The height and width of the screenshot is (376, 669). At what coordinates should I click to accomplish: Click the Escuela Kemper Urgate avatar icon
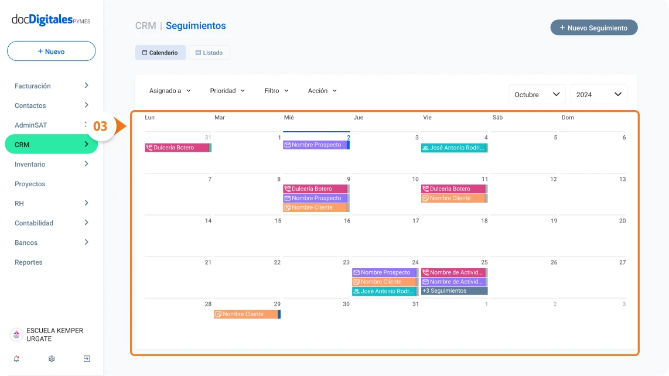point(16,334)
